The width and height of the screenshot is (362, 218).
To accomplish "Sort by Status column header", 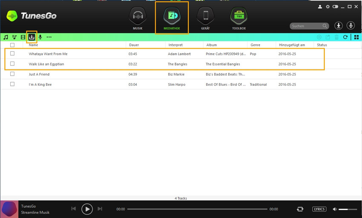I will [x=322, y=45].
